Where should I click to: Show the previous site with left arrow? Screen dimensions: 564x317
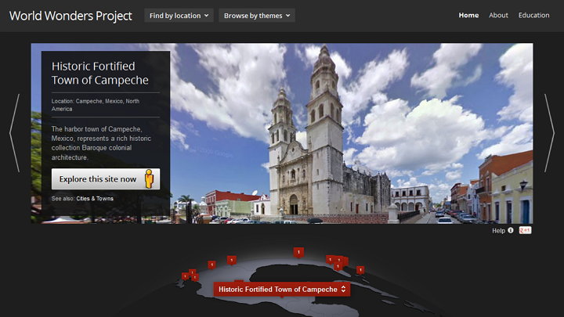[x=15, y=133]
